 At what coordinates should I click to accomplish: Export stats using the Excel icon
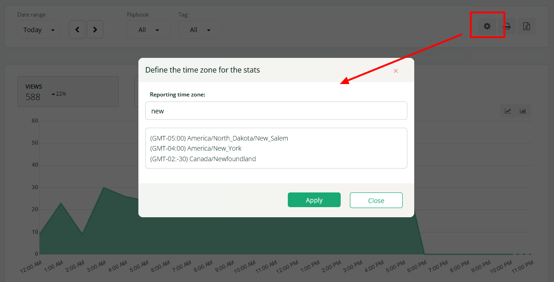[x=527, y=26]
